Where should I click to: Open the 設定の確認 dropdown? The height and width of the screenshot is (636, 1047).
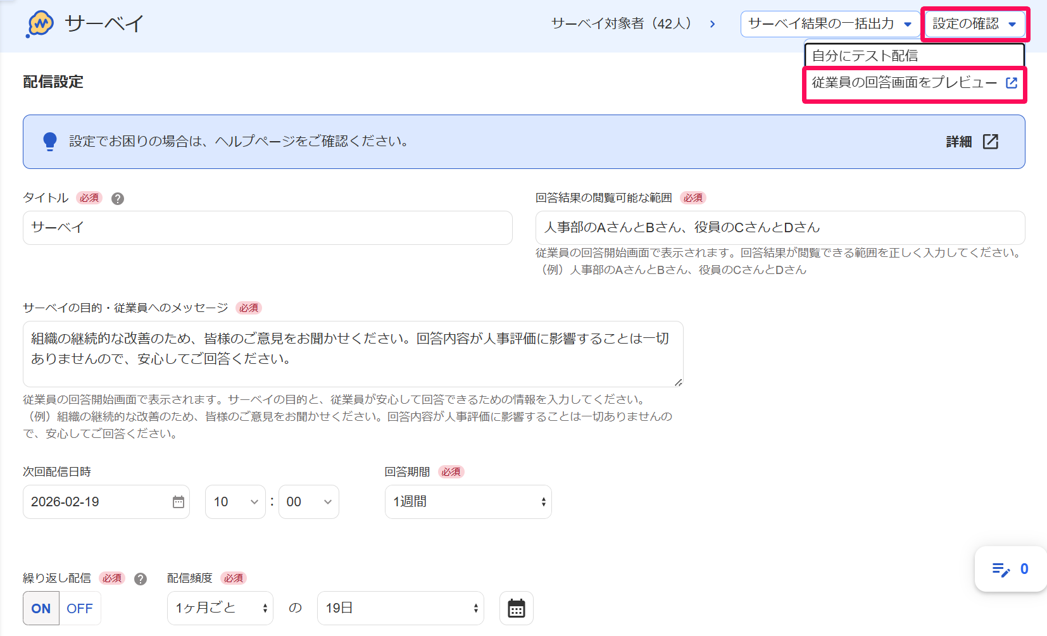pos(974,24)
